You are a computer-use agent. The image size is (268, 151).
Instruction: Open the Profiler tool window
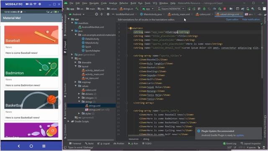(119, 143)
